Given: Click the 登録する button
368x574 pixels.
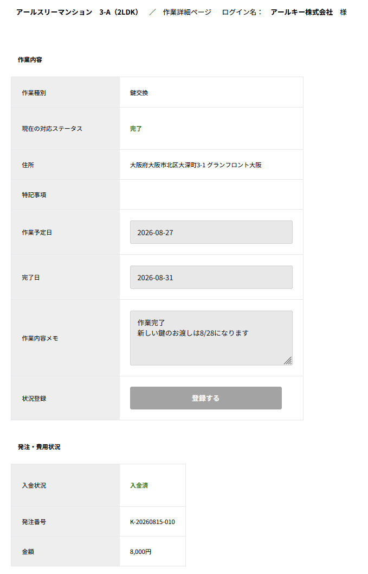Looking at the screenshot, I should pos(206,398).
